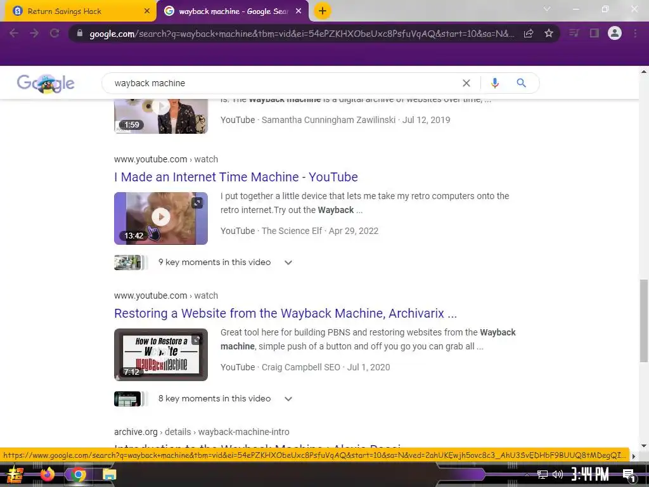The width and height of the screenshot is (649, 487).
Task: Open File Explorer from taskbar
Action: (109, 474)
